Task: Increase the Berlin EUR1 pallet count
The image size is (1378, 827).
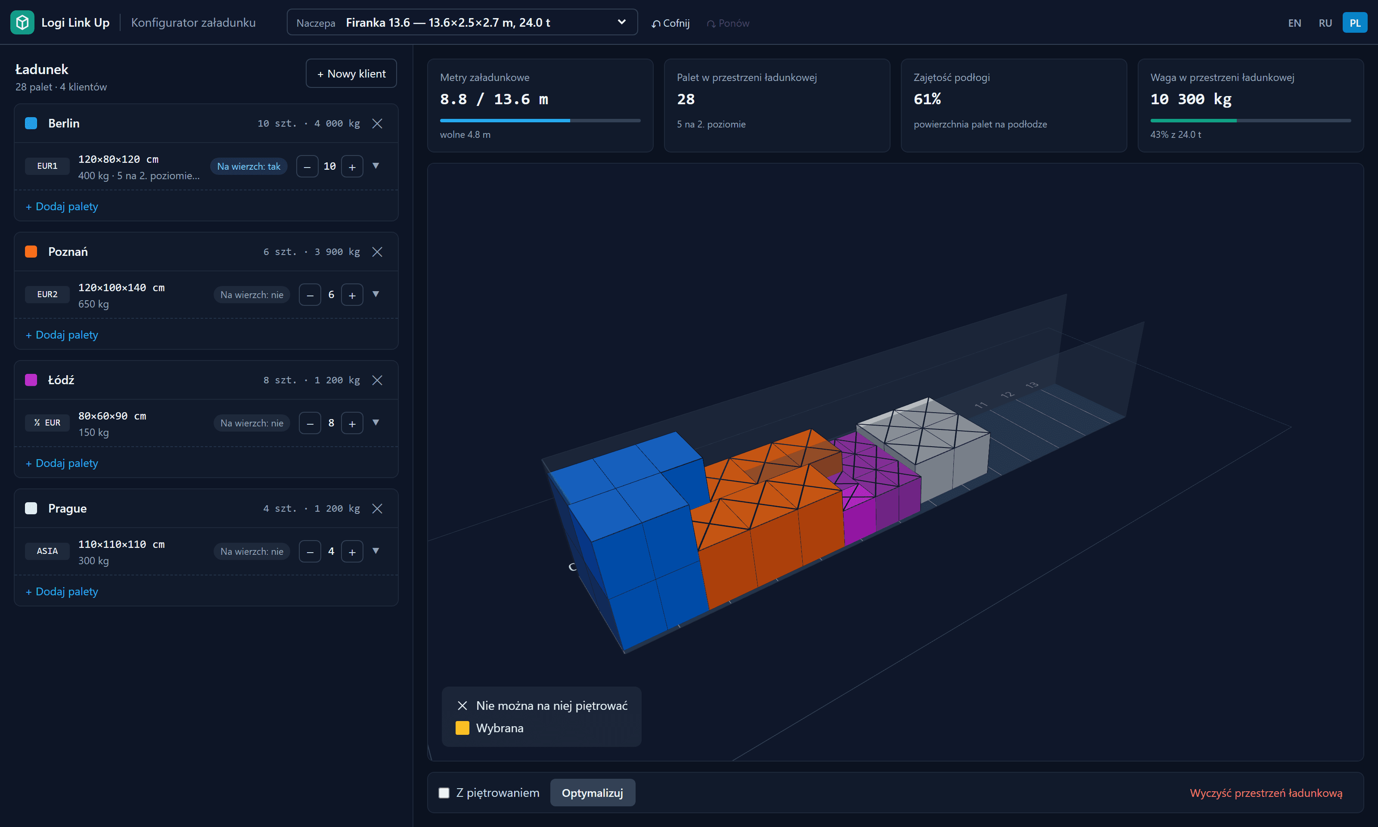Action: tap(352, 167)
